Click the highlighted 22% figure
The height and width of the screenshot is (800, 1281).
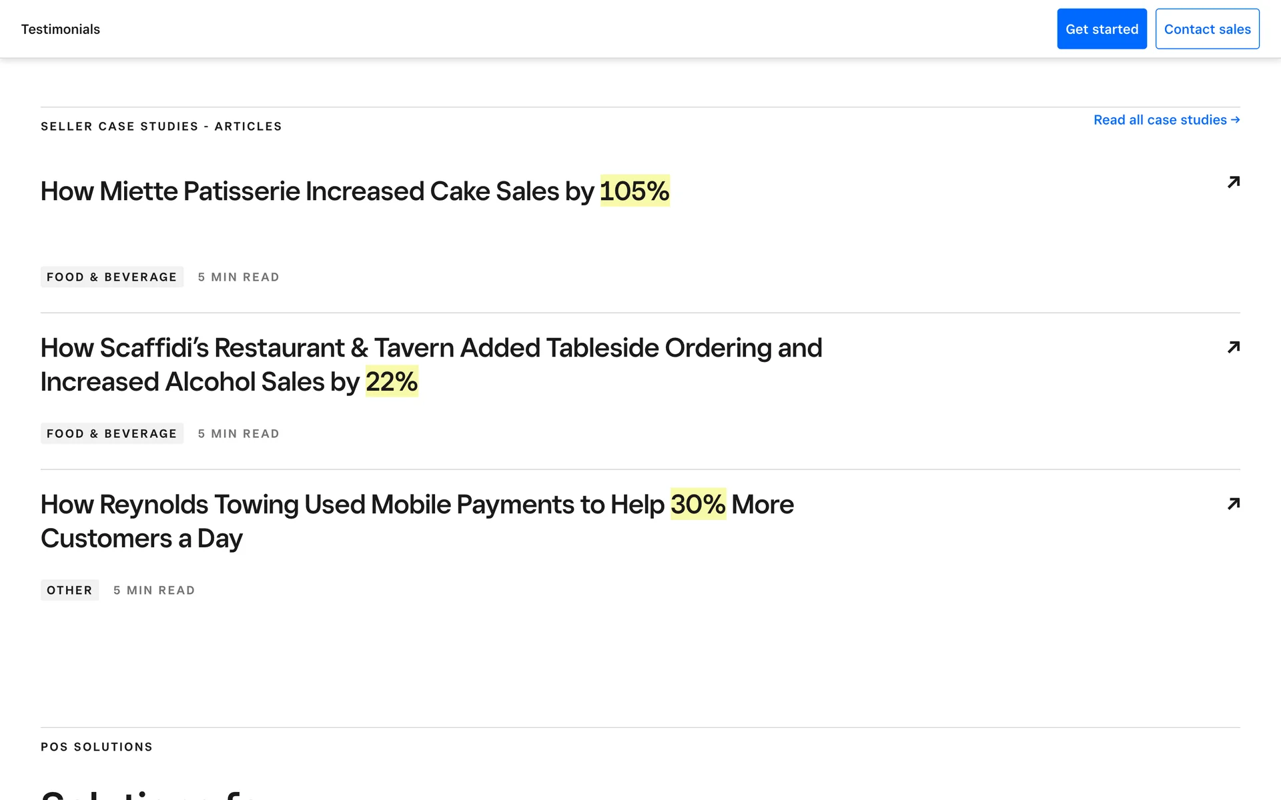click(392, 382)
